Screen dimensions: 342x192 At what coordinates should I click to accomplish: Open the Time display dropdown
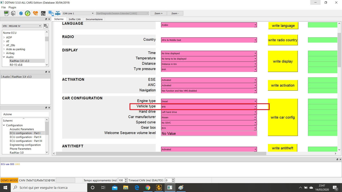[x=209, y=53]
